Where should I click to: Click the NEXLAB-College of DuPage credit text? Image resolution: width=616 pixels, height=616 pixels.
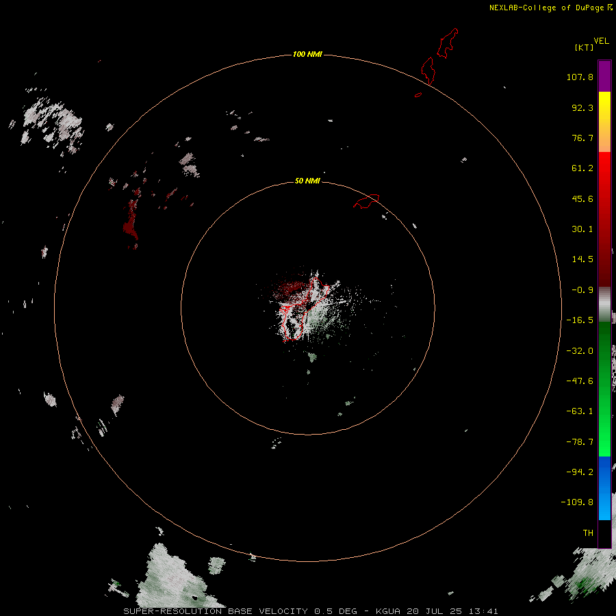click(546, 8)
